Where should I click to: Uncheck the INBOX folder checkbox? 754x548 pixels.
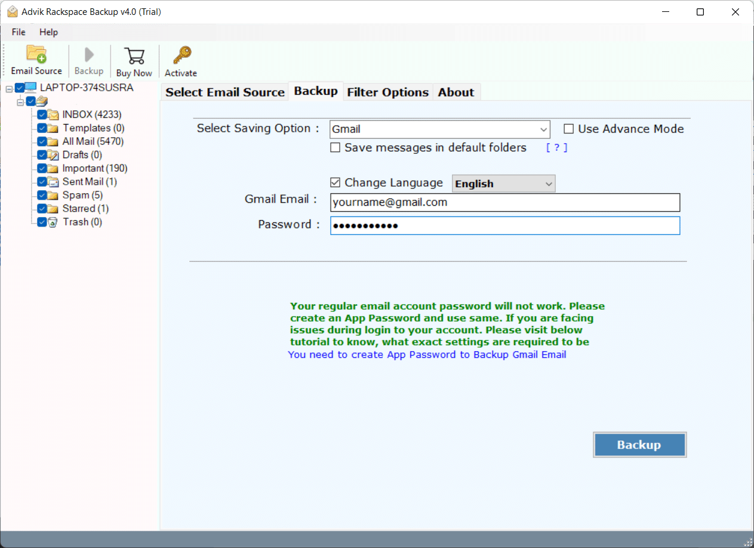pos(42,114)
